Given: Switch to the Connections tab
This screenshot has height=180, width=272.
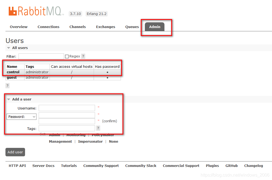Looking at the screenshot, I should click(48, 27).
